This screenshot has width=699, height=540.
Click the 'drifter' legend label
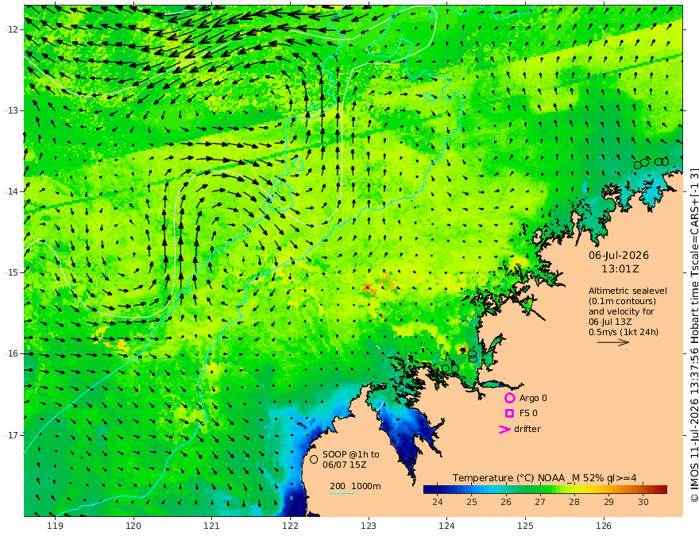pos(527,429)
